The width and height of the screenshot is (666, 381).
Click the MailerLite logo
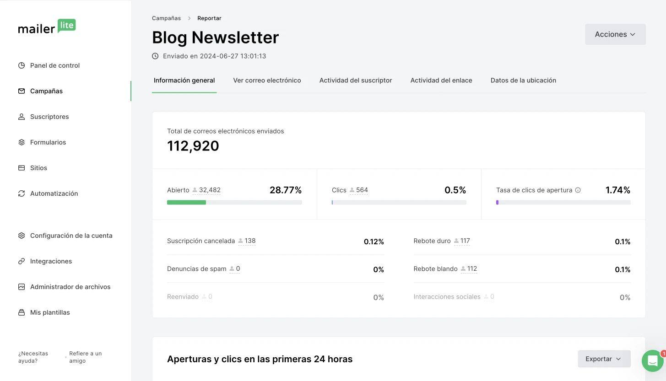[x=47, y=27]
